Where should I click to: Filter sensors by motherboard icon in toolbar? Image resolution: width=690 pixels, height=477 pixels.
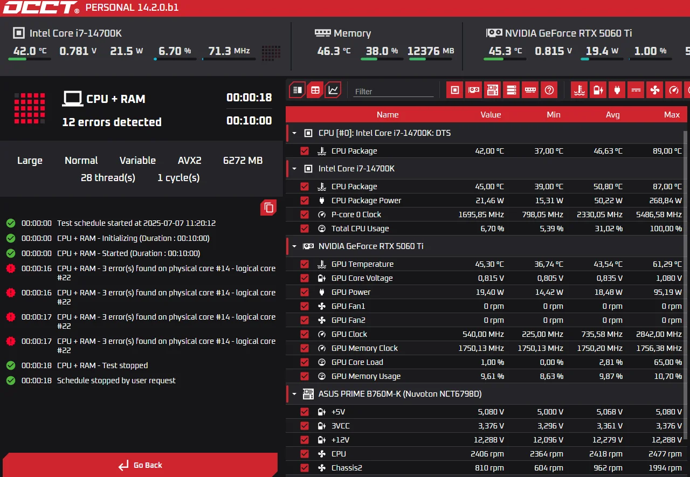coord(493,90)
